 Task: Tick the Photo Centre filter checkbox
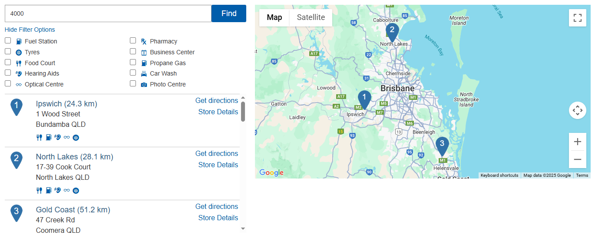click(133, 83)
